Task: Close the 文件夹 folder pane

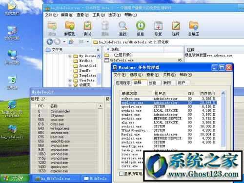Action: (x=98, y=50)
